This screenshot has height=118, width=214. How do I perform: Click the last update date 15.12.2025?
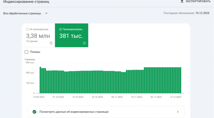point(202,13)
